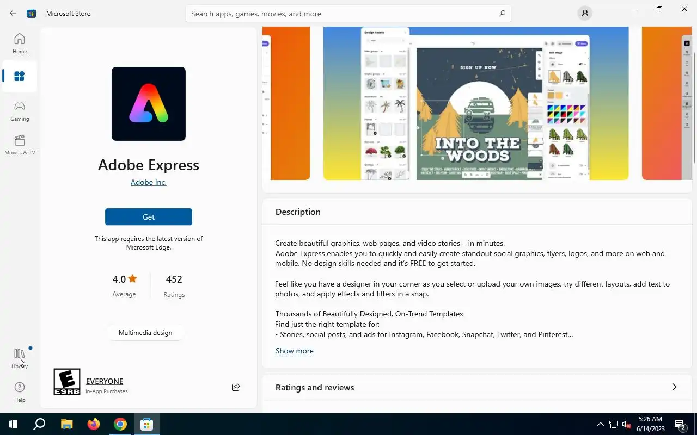Launch Firefox from taskbar

[x=94, y=424]
